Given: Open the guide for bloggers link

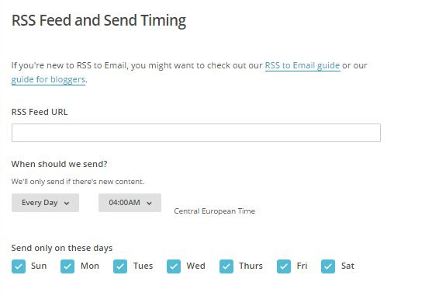Looking at the screenshot, I should coord(48,80).
